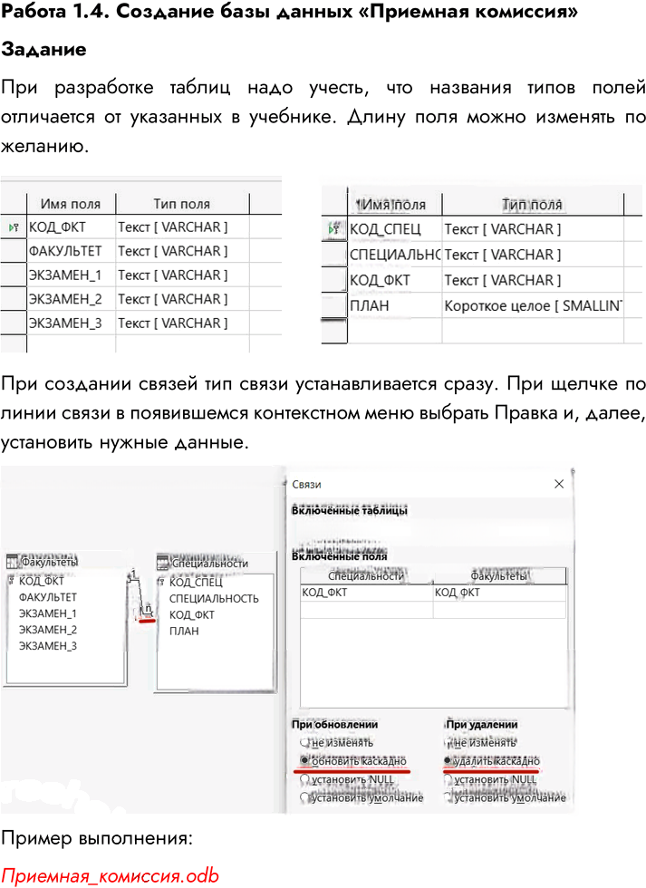Image resolution: width=646 pixels, height=888 pixels.
Task: Click the type cell of КОД_СПЕЦ row
Action: (x=533, y=229)
